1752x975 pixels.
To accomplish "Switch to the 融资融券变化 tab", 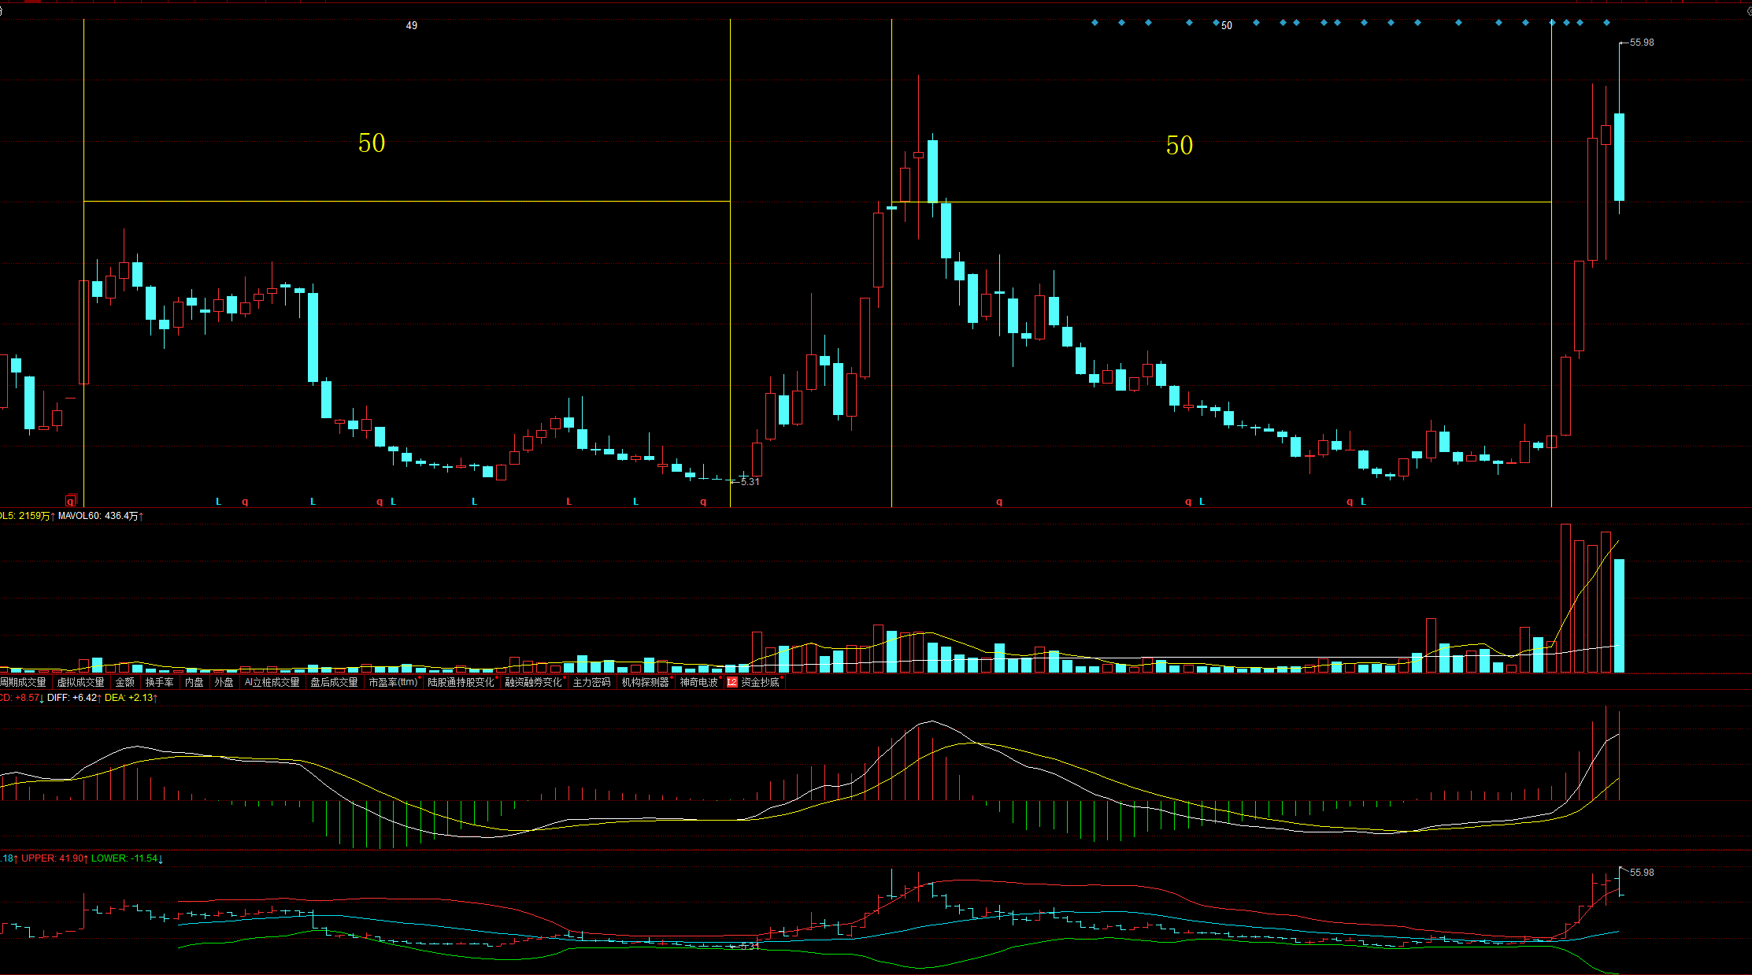I will [534, 682].
